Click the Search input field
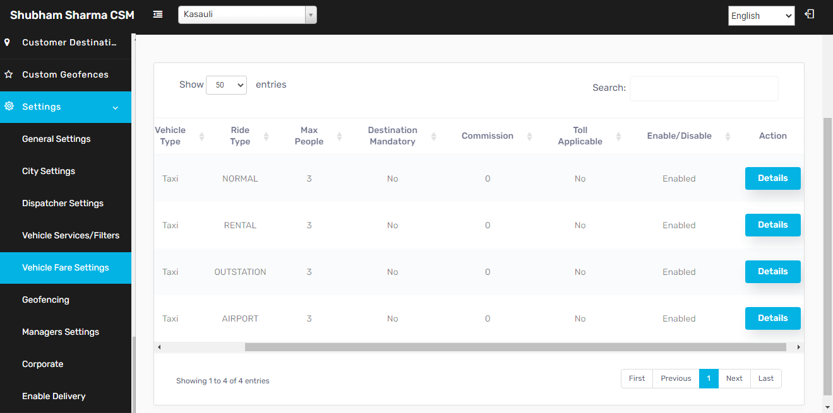 704,88
